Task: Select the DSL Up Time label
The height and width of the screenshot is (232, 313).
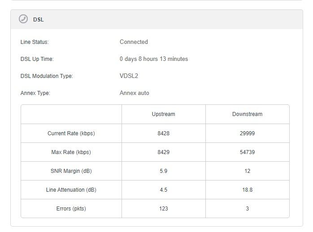Action: 37,59
